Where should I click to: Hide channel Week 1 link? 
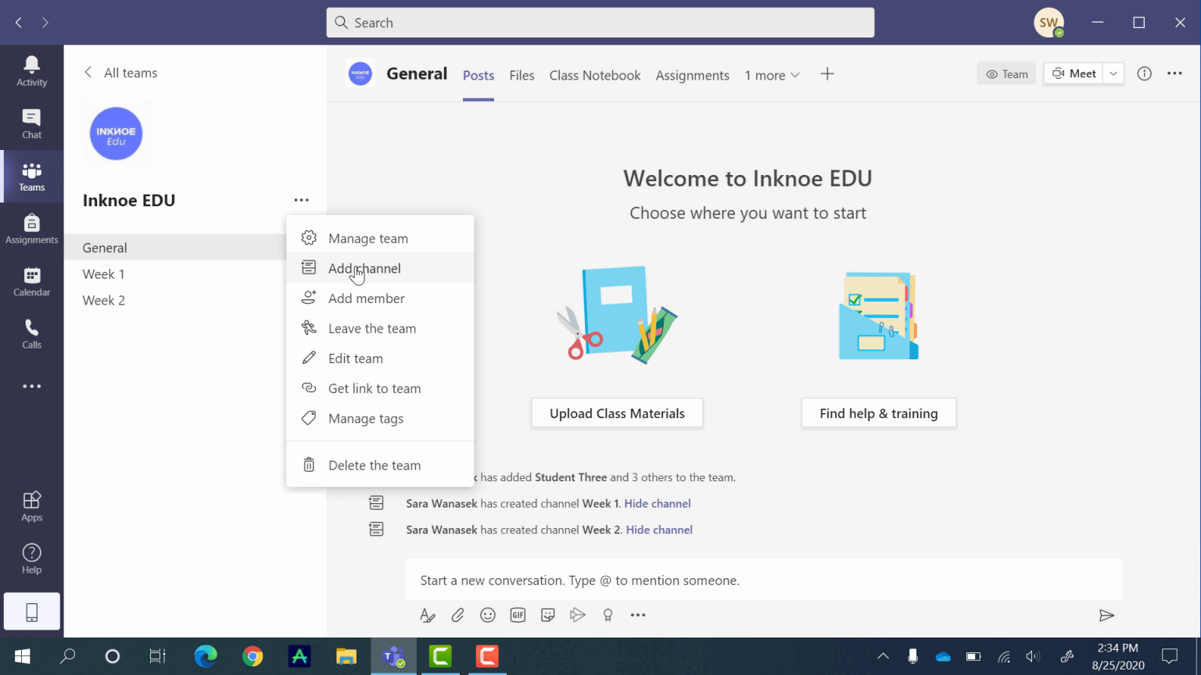658,504
